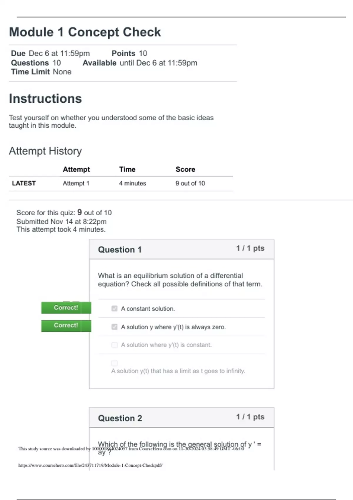Click the Time column header
The image size is (353, 500).
[127, 169]
